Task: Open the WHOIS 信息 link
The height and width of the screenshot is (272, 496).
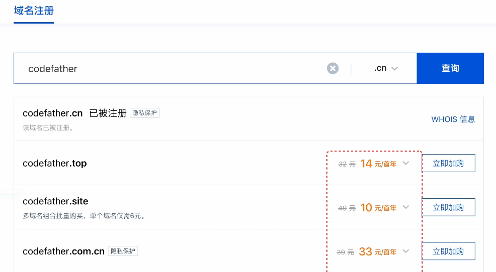Action: coord(453,119)
